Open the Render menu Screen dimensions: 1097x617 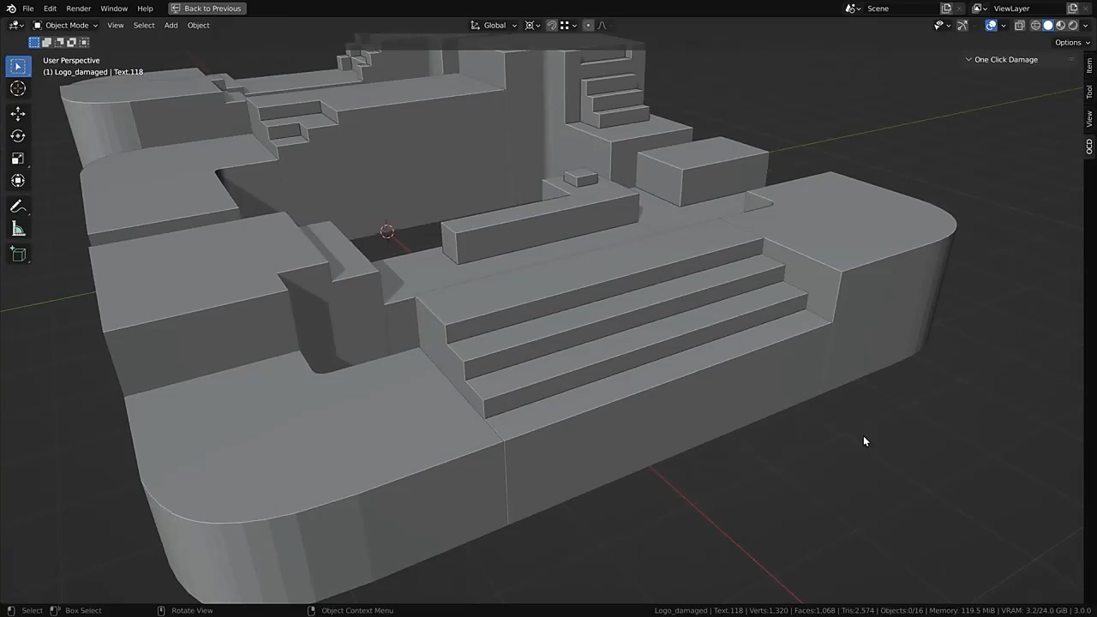[x=78, y=9]
